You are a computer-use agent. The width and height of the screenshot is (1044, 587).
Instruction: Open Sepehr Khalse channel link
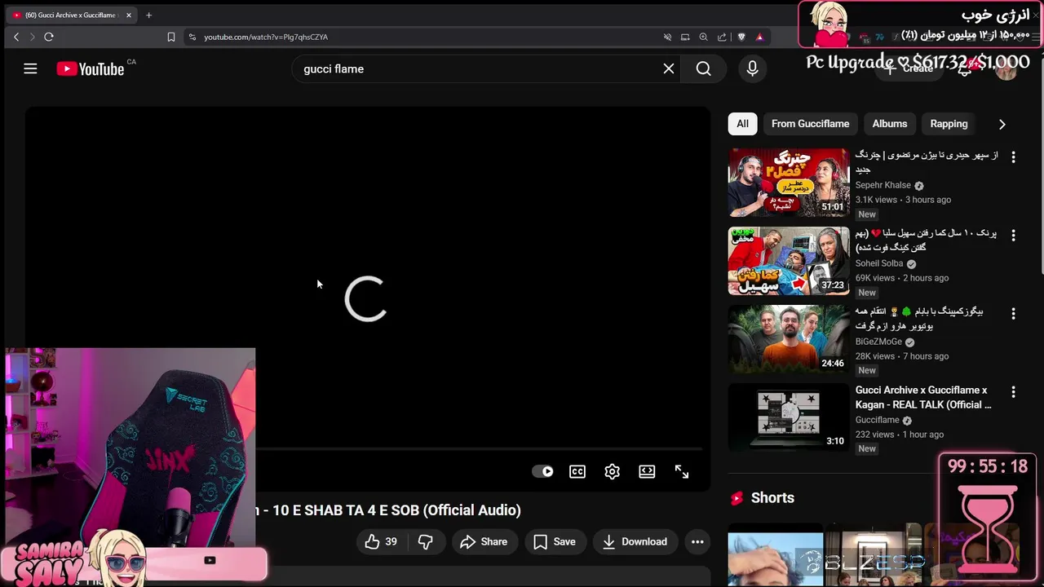(883, 185)
